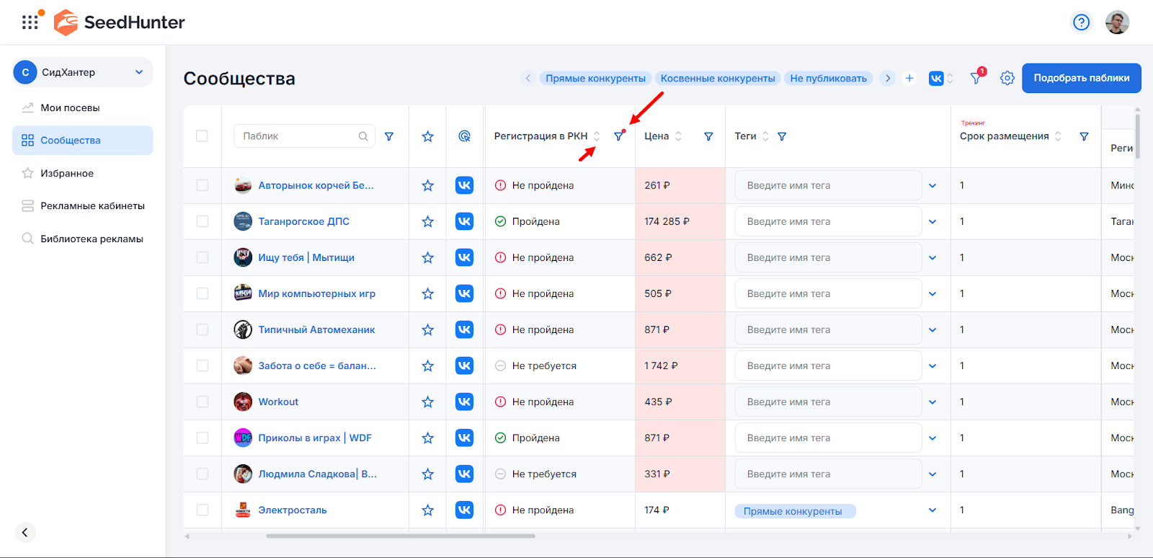Image resolution: width=1153 pixels, height=558 pixels.
Task: Open the filter icon with red badge
Action: coord(976,78)
